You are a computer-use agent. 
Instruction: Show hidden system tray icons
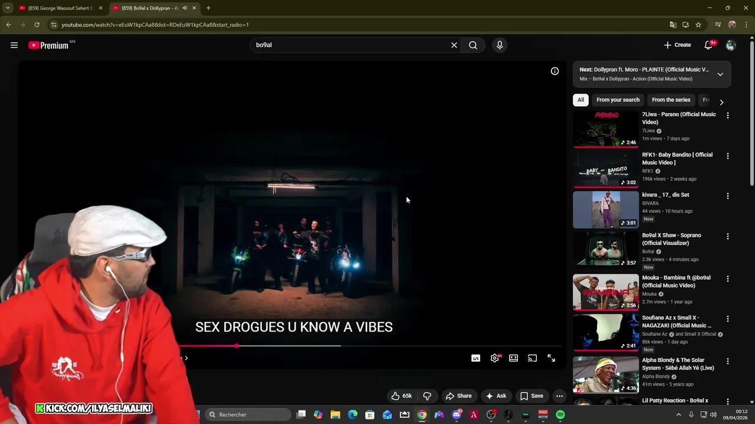click(x=678, y=415)
